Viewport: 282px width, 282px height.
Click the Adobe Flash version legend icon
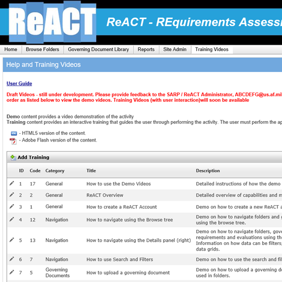click(x=13, y=141)
